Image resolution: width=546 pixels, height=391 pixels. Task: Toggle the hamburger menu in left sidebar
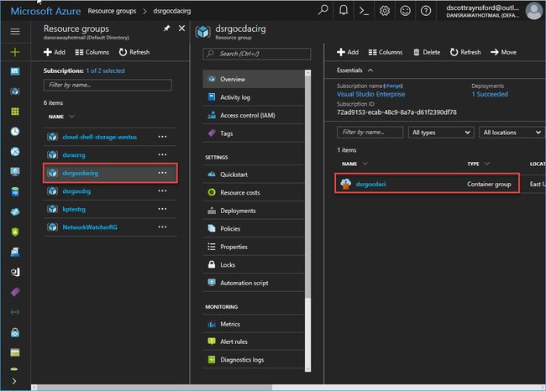tap(15, 32)
